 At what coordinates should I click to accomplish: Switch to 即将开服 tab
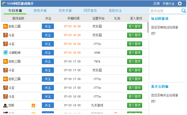click(x=40, y=11)
